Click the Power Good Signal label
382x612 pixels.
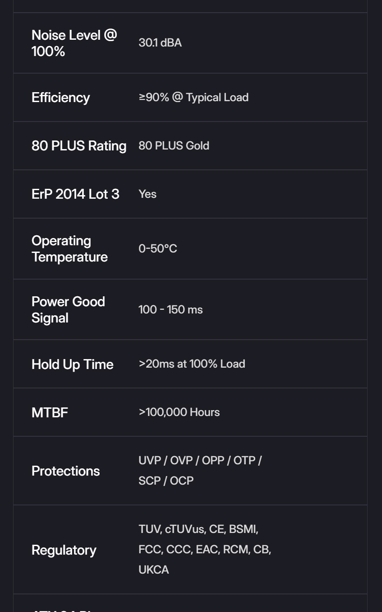68,310
